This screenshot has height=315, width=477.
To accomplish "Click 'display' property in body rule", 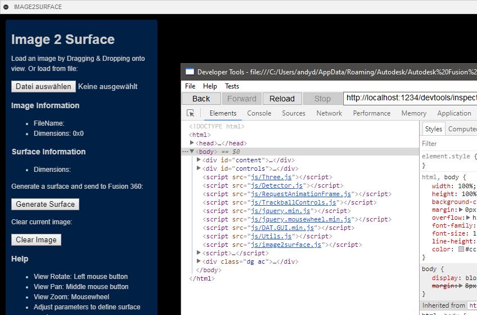I will 445,278.
